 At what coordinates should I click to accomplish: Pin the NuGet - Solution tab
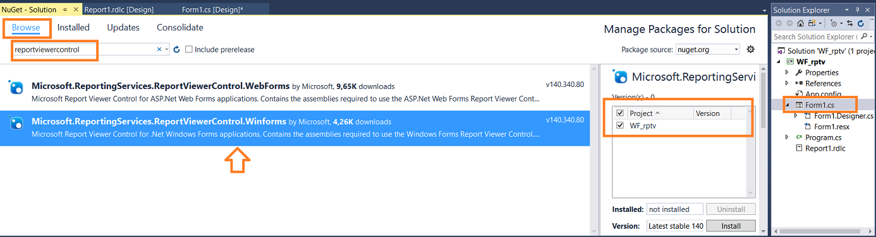[x=65, y=10]
